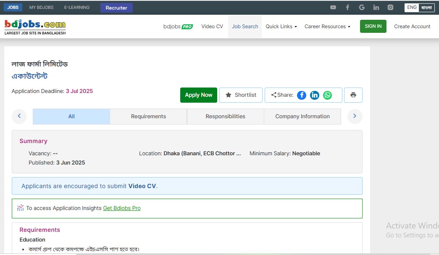Switch language to ENG
This screenshot has width=439, height=255.
coord(412,8)
